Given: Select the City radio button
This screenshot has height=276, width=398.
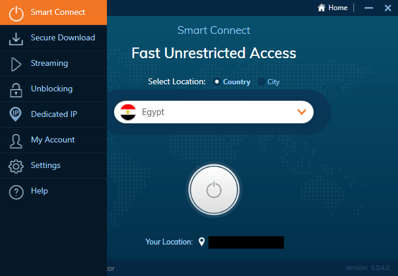Looking at the screenshot, I should [x=262, y=82].
